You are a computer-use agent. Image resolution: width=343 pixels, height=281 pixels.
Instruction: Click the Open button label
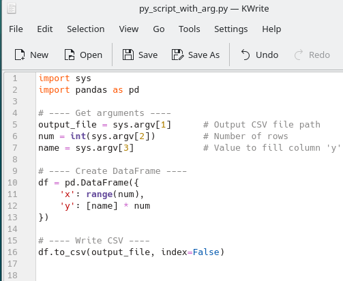(91, 55)
